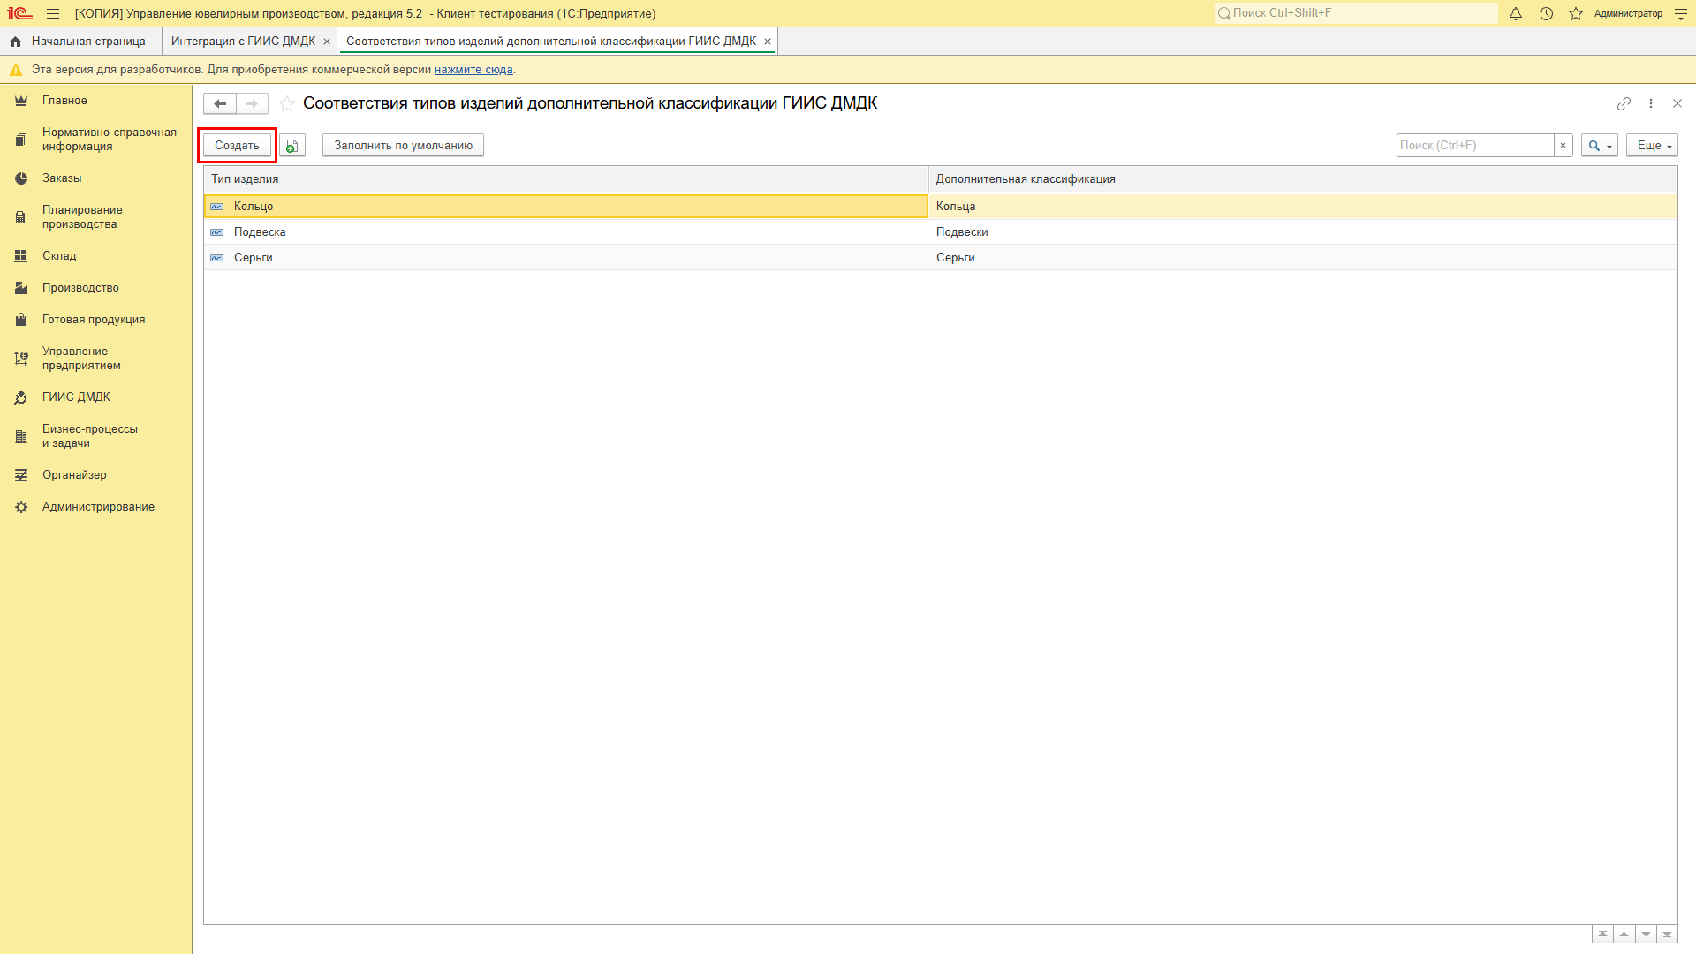Go to home icon Начальная страница
This screenshot has height=954, width=1696.
[15, 42]
